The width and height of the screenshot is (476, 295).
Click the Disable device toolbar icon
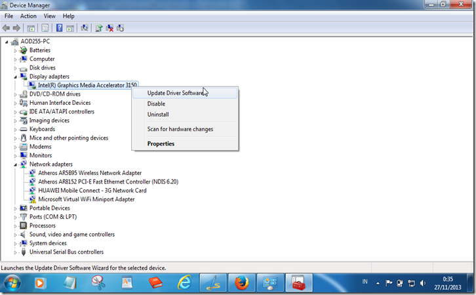tap(120, 28)
